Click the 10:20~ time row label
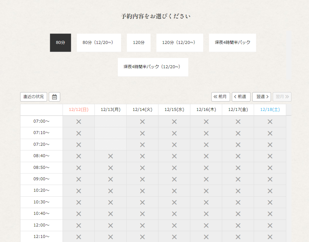The height and width of the screenshot is (242, 309). click(x=41, y=191)
